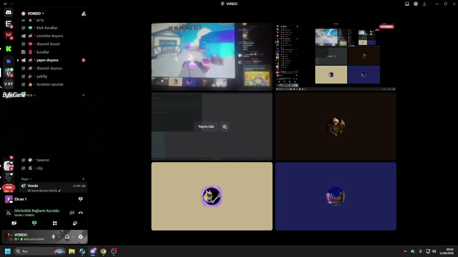Click invite people icon beside VONDO
The image size is (458, 257).
(84, 14)
